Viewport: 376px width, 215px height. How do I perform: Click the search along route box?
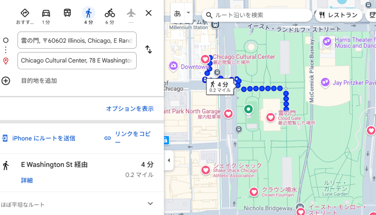coord(257,15)
